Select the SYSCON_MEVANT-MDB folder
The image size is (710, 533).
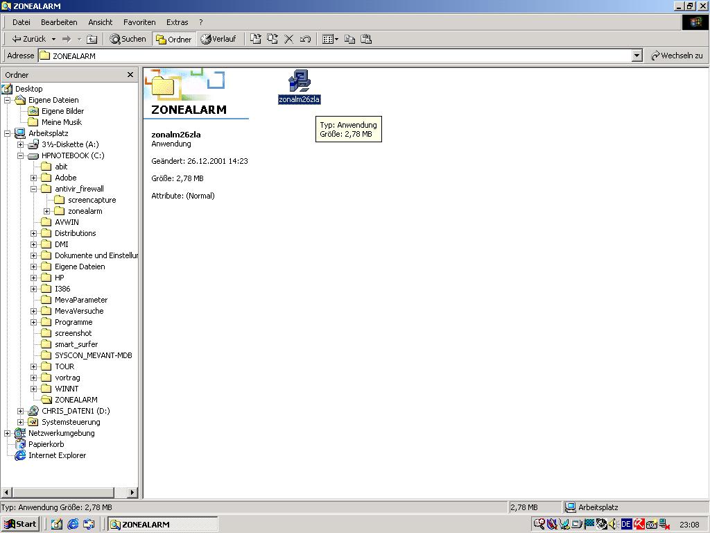click(x=87, y=355)
